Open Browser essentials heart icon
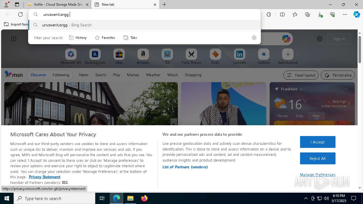 pos(332,14)
